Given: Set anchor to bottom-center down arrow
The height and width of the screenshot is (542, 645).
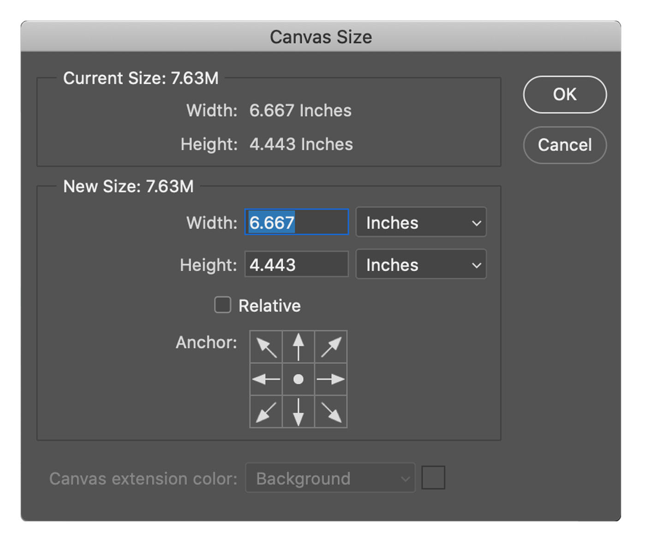Looking at the screenshot, I should (x=299, y=411).
